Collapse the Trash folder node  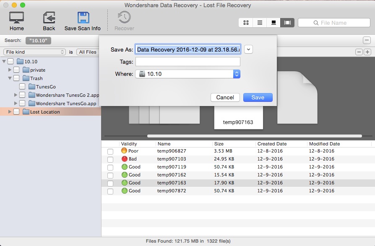tap(10, 78)
